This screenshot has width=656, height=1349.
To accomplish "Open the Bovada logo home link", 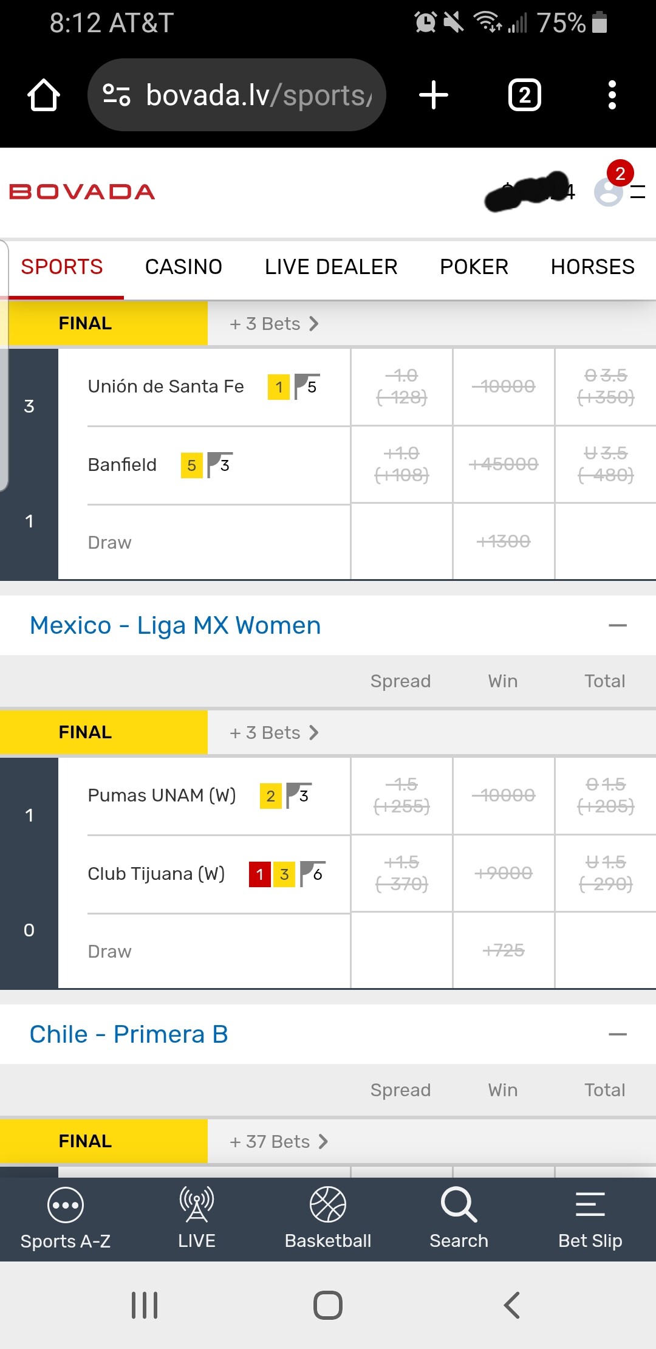I will pyautogui.click(x=82, y=192).
